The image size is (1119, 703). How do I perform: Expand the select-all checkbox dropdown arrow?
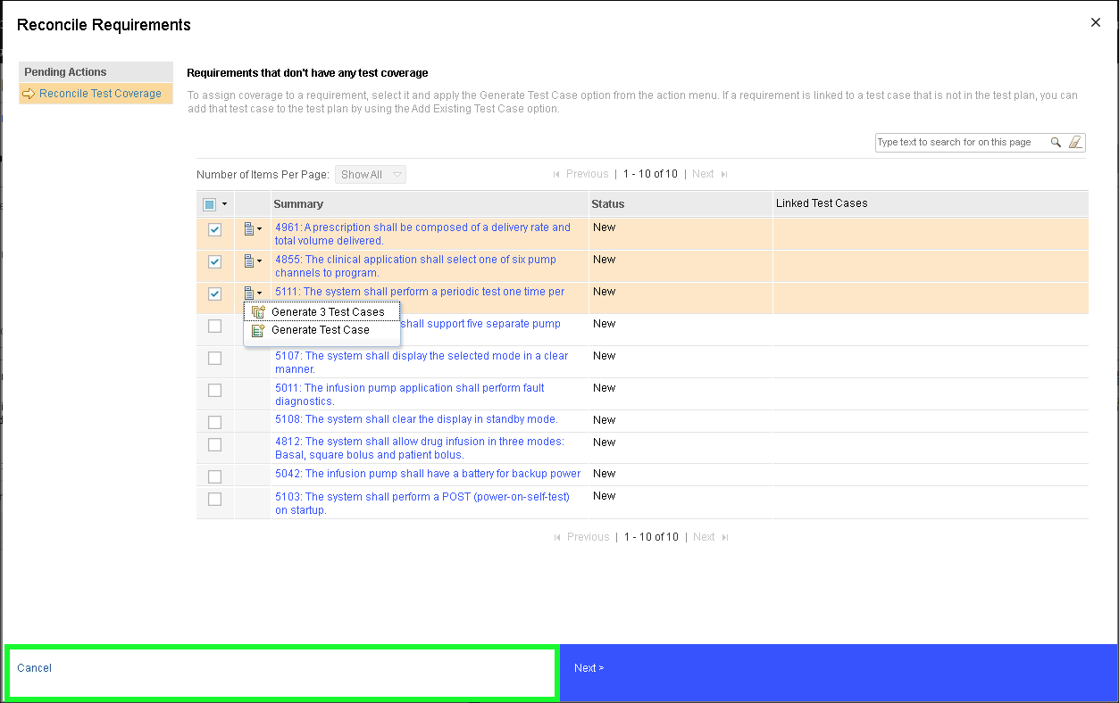[225, 204]
